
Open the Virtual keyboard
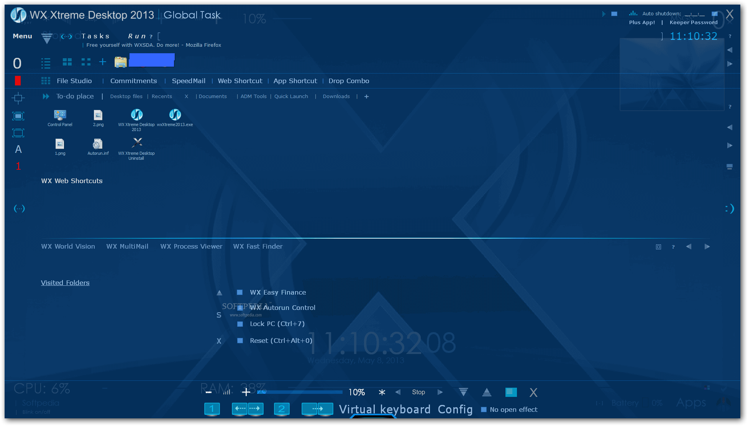pyautogui.click(x=385, y=410)
